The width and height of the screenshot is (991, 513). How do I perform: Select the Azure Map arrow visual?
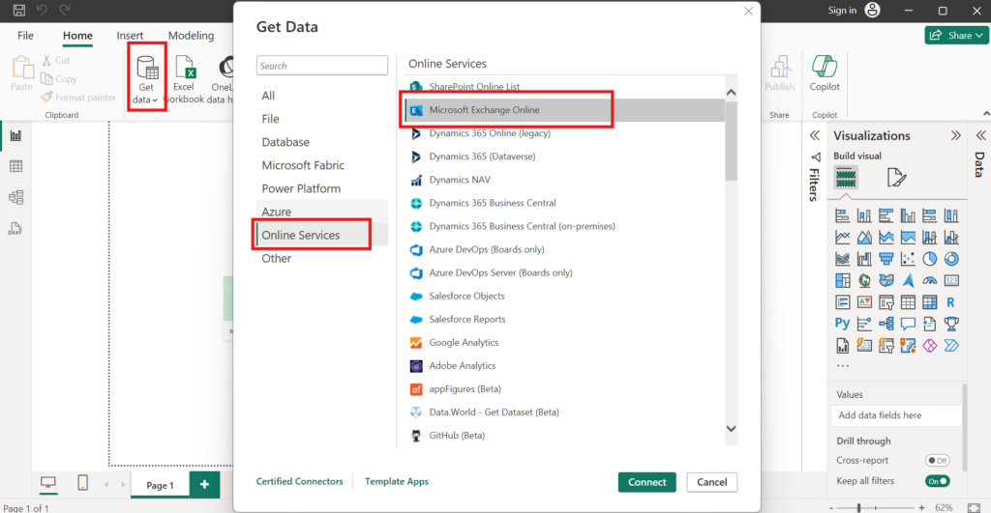point(908,280)
